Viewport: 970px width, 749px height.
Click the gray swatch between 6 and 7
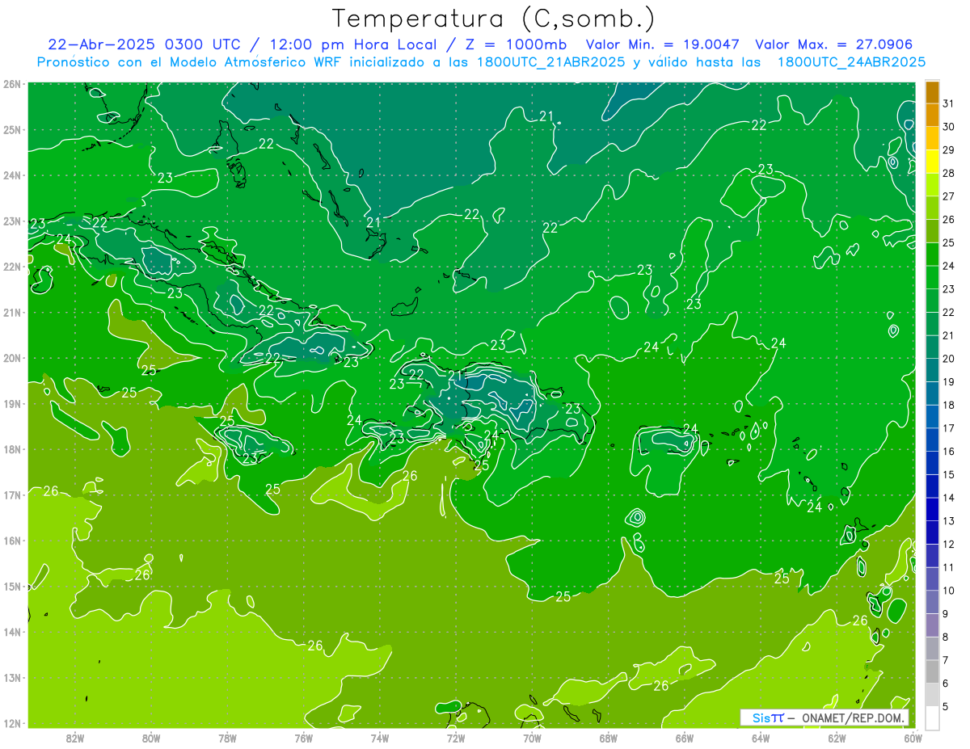tap(932, 671)
